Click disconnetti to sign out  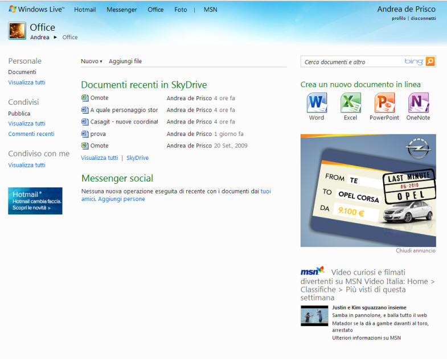pos(423,18)
